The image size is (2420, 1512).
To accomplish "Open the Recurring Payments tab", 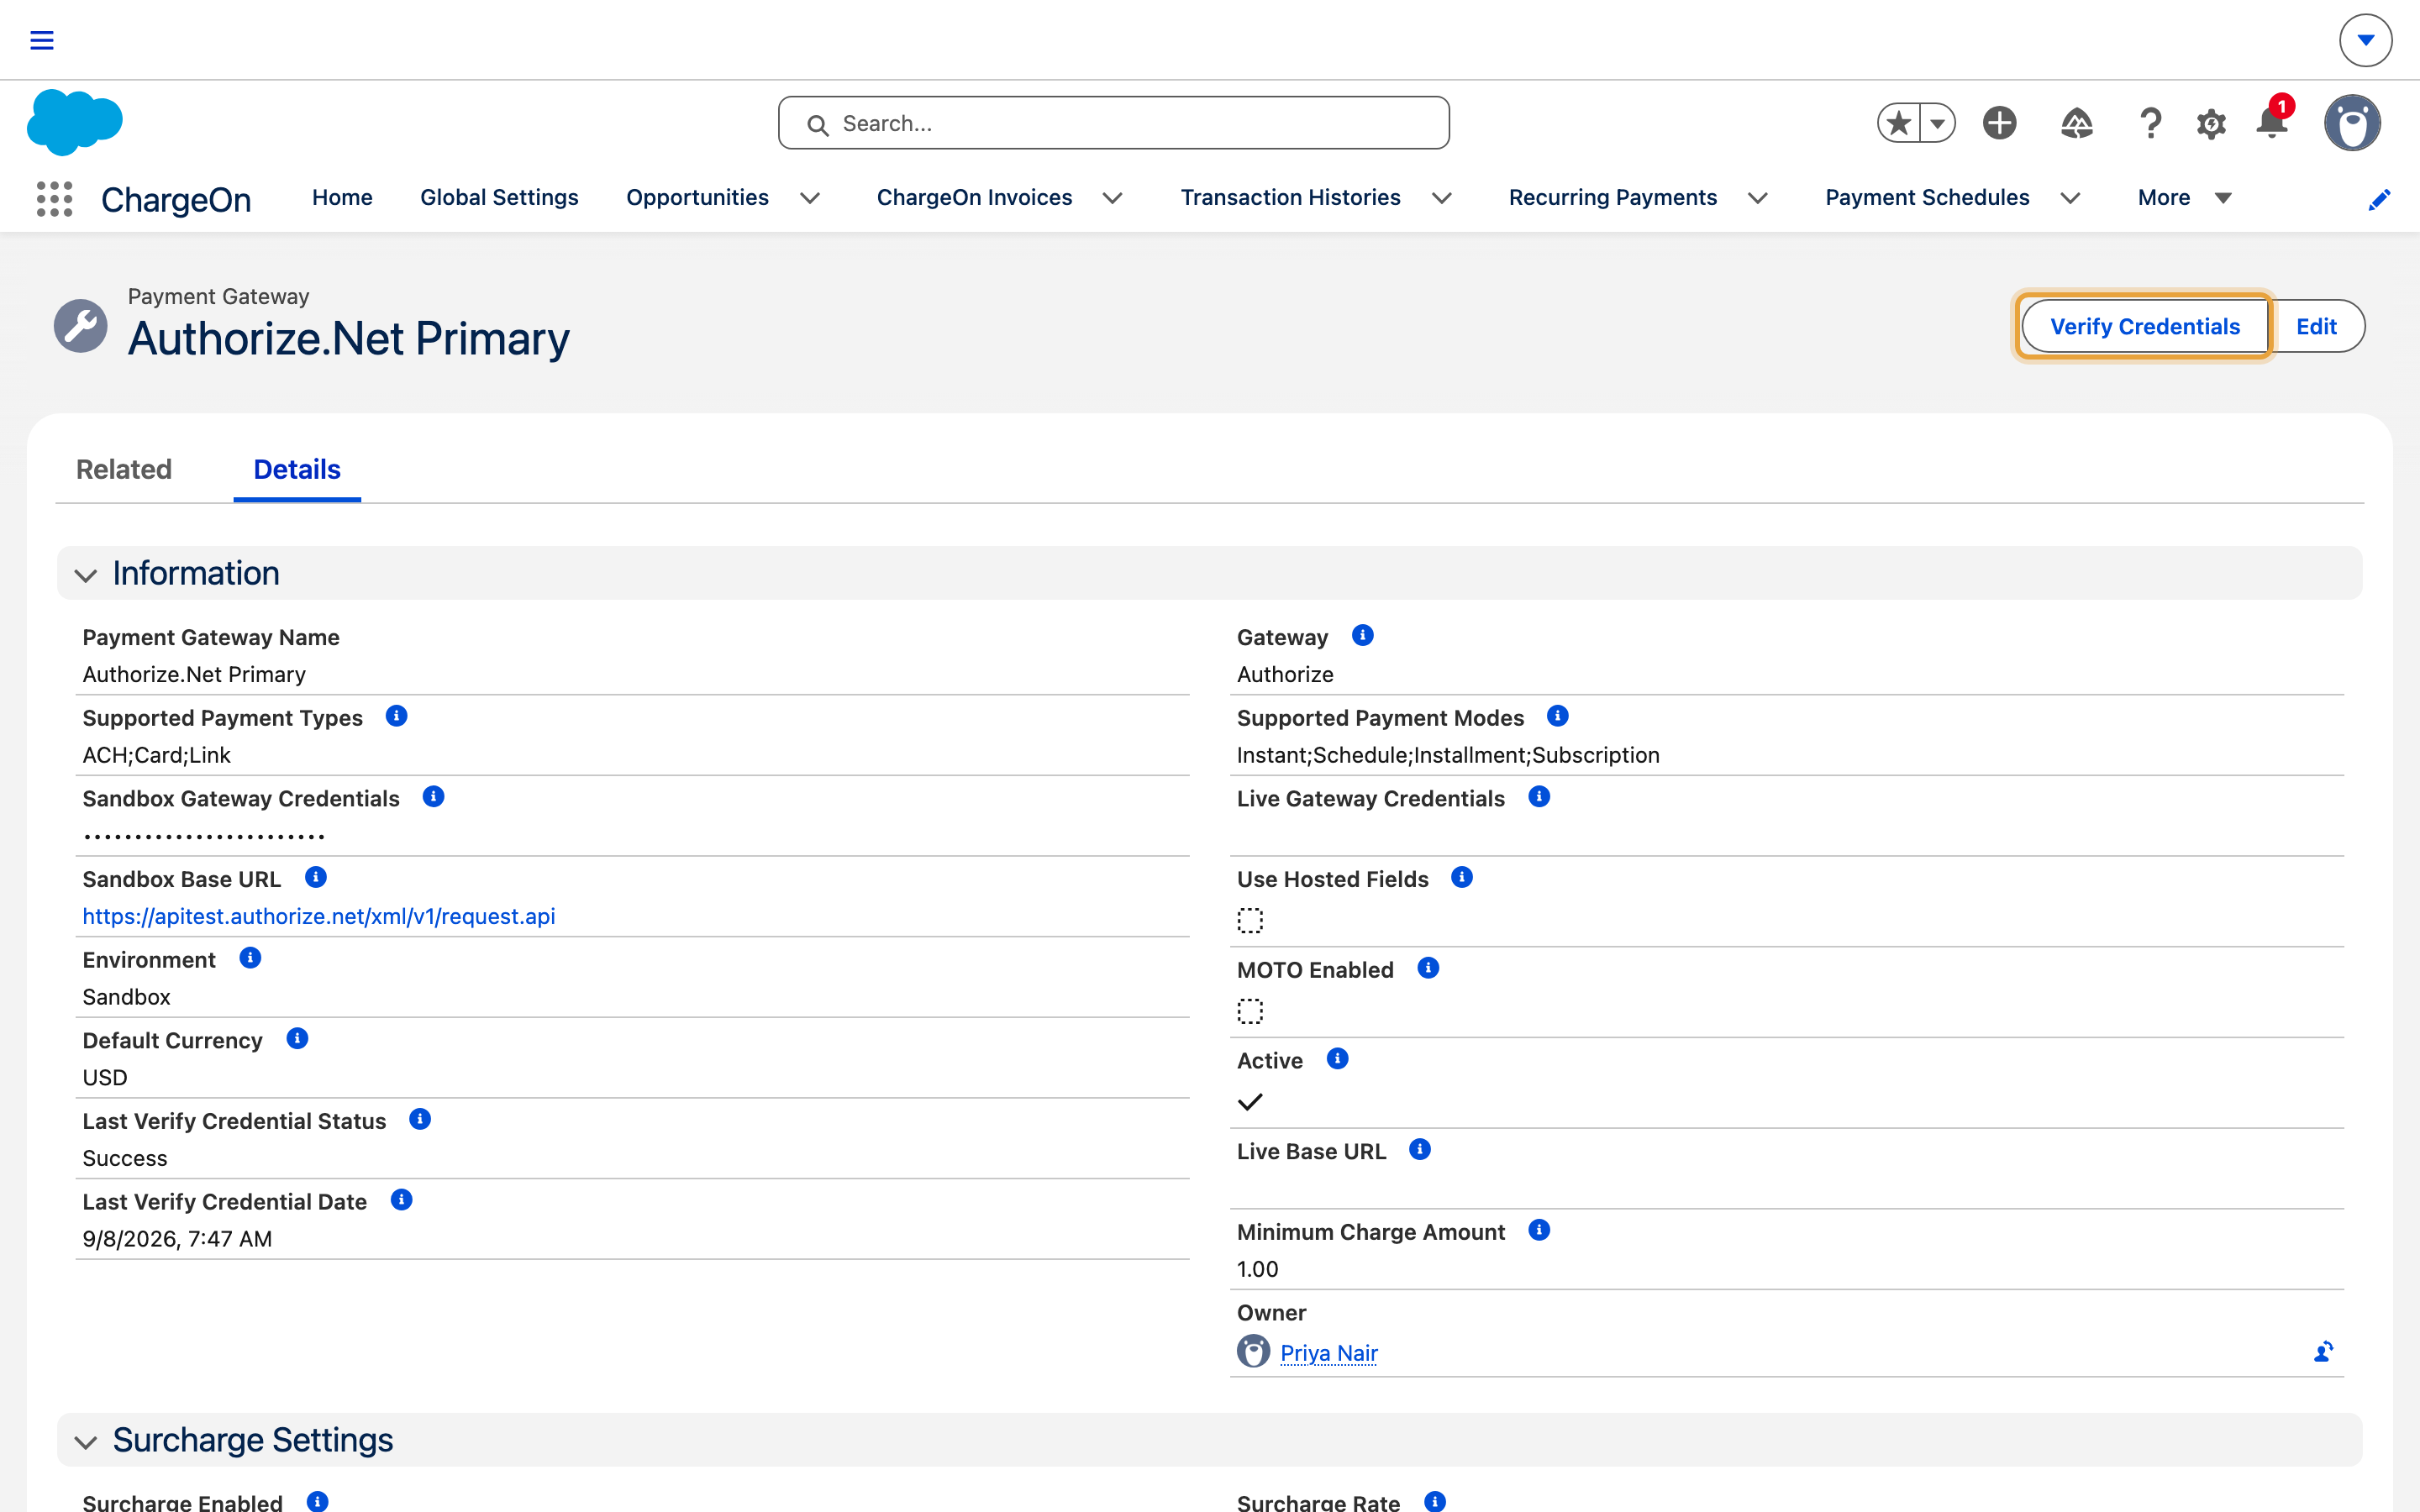I will click(1612, 198).
